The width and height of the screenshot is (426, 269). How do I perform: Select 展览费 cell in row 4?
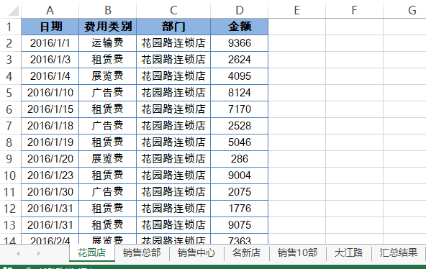(108, 76)
